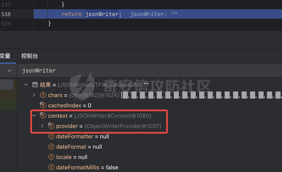Click the cachedIndex field icon
Image resolution: width=282 pixels, height=172 pixels.
coord(43,105)
